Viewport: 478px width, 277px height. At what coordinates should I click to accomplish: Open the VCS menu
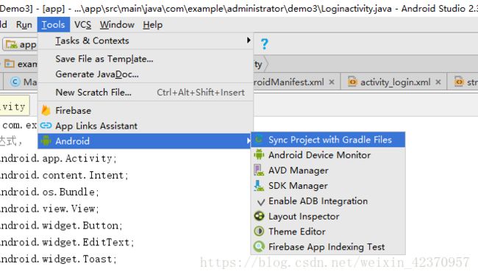click(82, 25)
